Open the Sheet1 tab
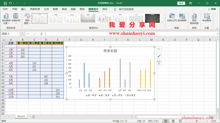Screen dimensions: 220x123 [21, 116]
